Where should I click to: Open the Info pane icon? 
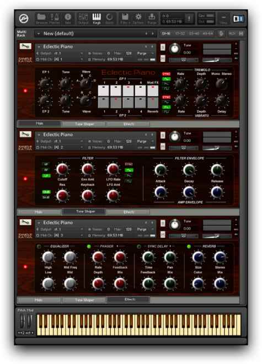click(68, 19)
